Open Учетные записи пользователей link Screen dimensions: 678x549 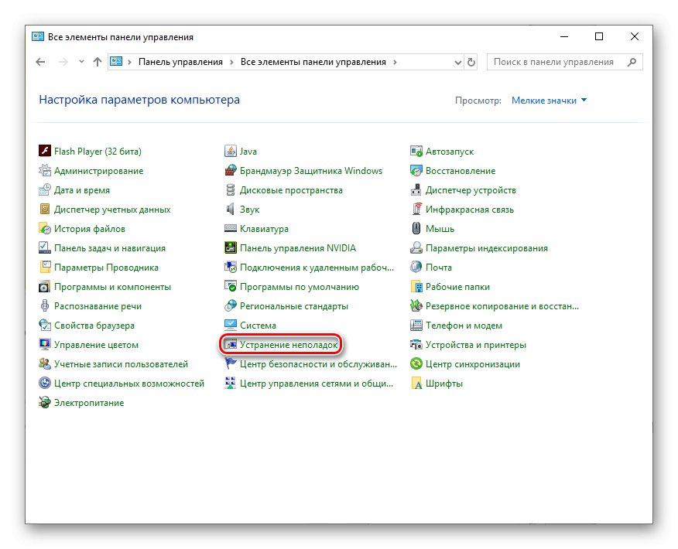(x=121, y=364)
